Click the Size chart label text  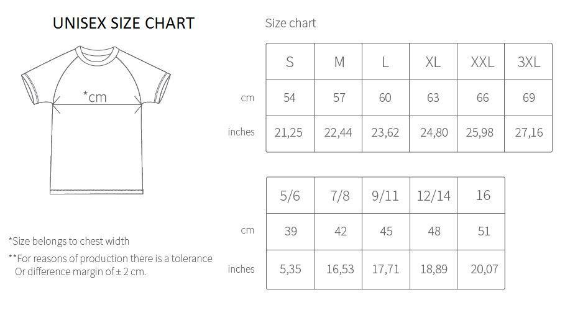(290, 24)
